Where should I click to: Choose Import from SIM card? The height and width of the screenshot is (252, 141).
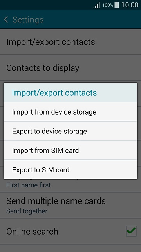70,150
